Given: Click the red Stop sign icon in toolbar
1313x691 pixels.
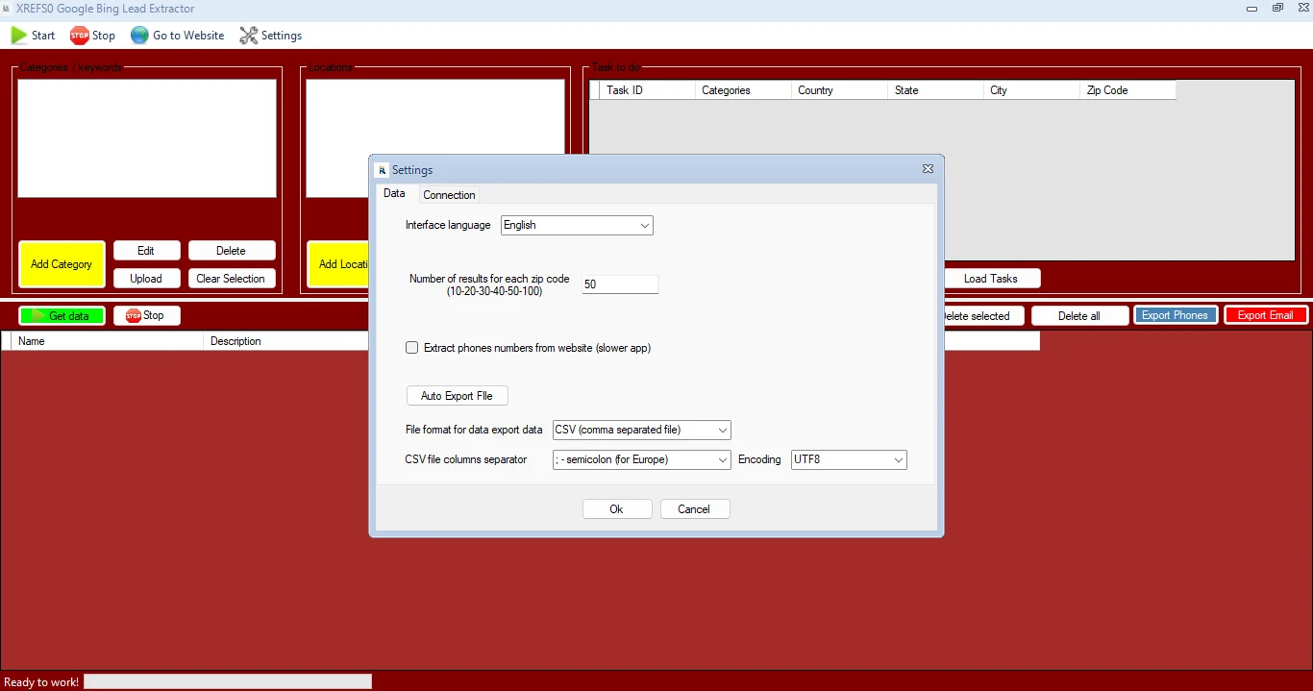Looking at the screenshot, I should [x=79, y=36].
